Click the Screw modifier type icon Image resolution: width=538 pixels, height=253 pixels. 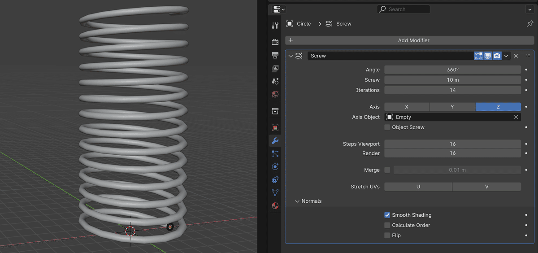click(299, 56)
